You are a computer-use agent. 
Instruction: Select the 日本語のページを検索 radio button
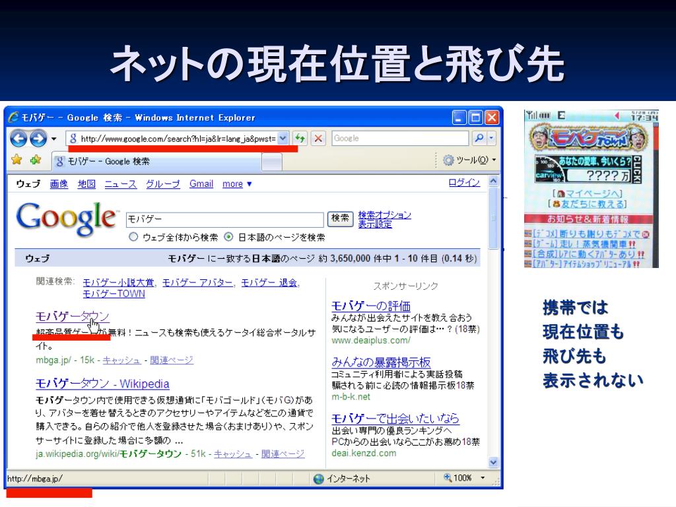228,237
